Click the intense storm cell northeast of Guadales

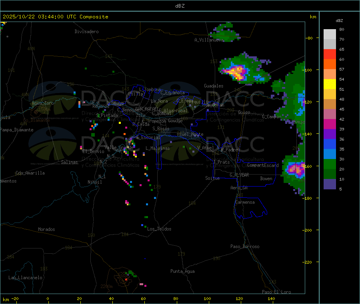238,72
